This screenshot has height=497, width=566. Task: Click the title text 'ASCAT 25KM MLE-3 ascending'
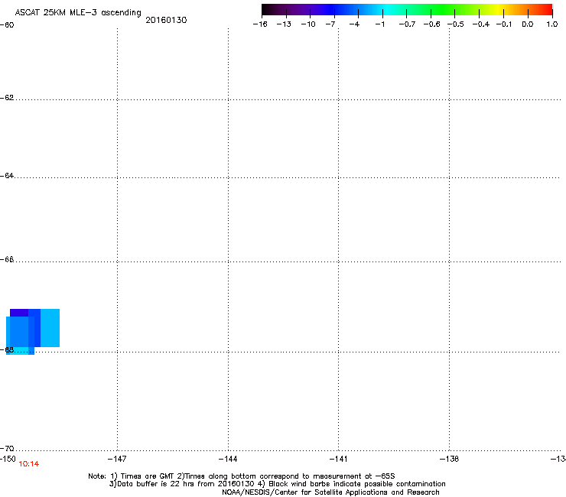pyautogui.click(x=78, y=13)
